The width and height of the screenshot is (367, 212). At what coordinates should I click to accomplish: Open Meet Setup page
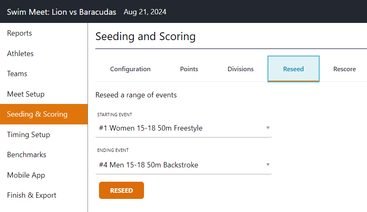coord(26,94)
